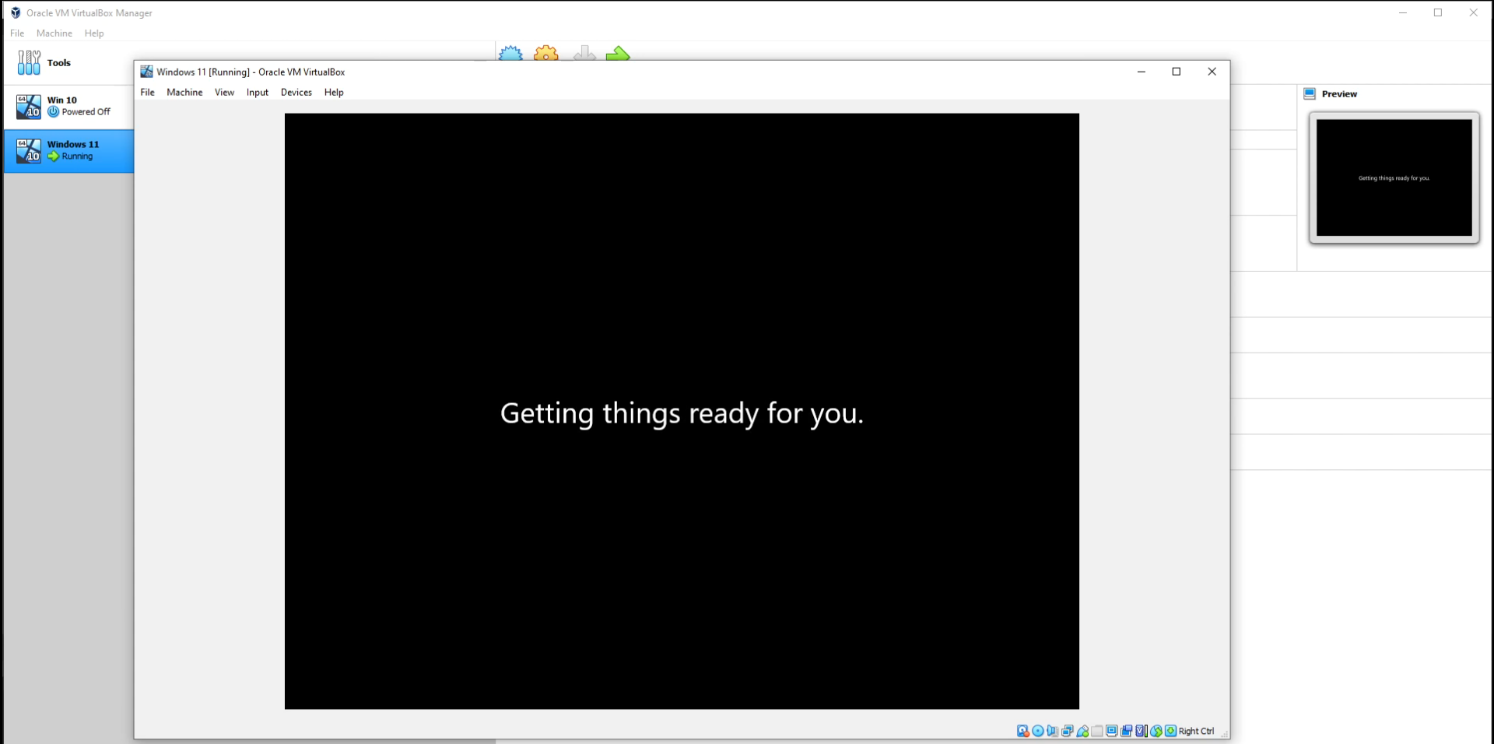Click the virtualization features 'V' indicator
This screenshot has height=744, width=1494.
coord(1142,731)
